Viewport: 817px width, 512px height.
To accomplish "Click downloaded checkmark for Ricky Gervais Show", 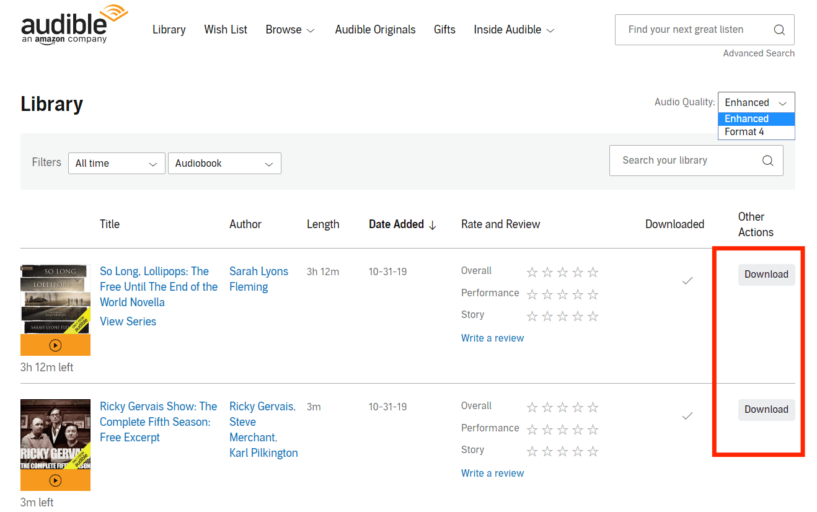I will point(687,416).
